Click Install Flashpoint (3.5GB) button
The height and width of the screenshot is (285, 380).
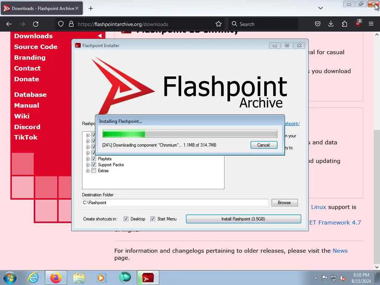(243, 219)
